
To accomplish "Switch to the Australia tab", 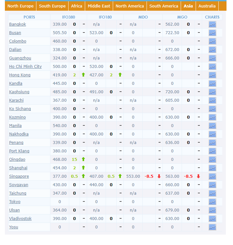I will pyautogui.click(x=207, y=6).
